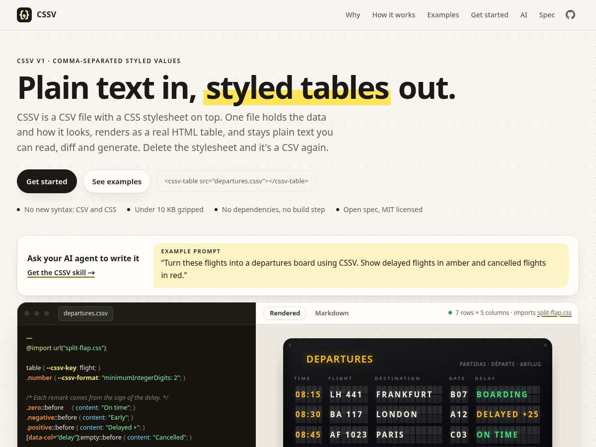Open the Examples nav link
Screen dimensions: 596x447
443,15
